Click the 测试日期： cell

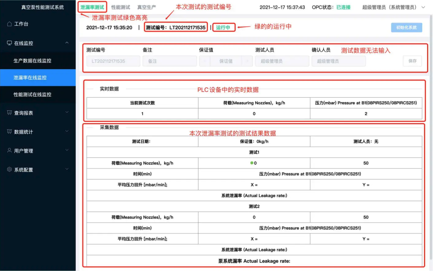[x=142, y=141]
